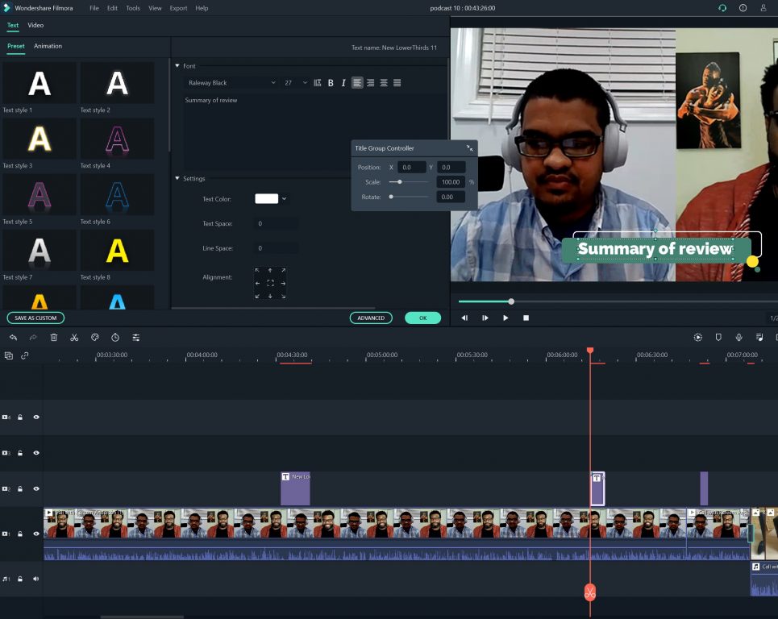Click the add track icon
Viewport: 778px width, 619px height.
point(8,355)
